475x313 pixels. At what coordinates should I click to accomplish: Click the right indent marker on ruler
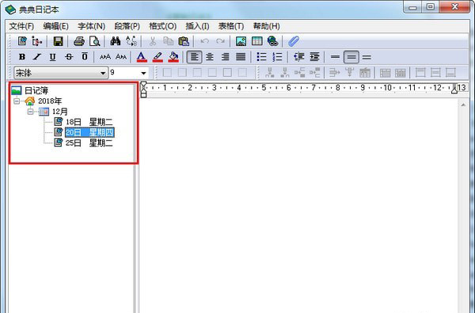(x=454, y=90)
